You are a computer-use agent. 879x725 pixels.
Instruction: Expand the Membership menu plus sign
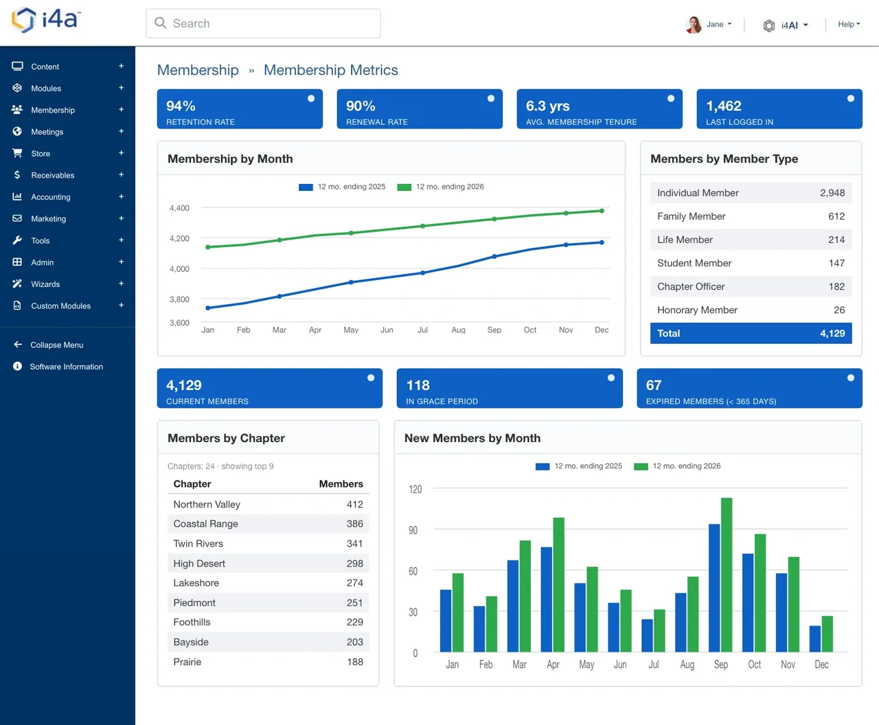[121, 109]
